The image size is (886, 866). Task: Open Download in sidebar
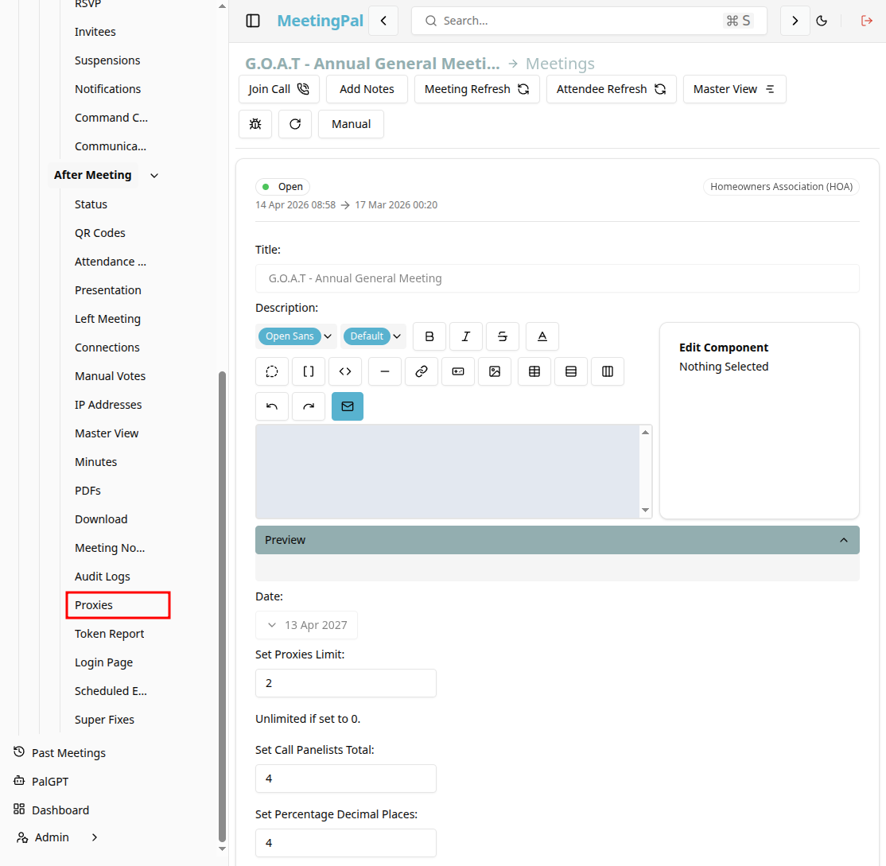pyautogui.click(x=101, y=519)
